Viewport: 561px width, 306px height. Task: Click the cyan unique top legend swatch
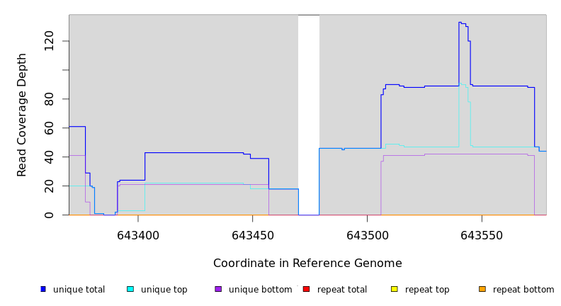pos(130,289)
